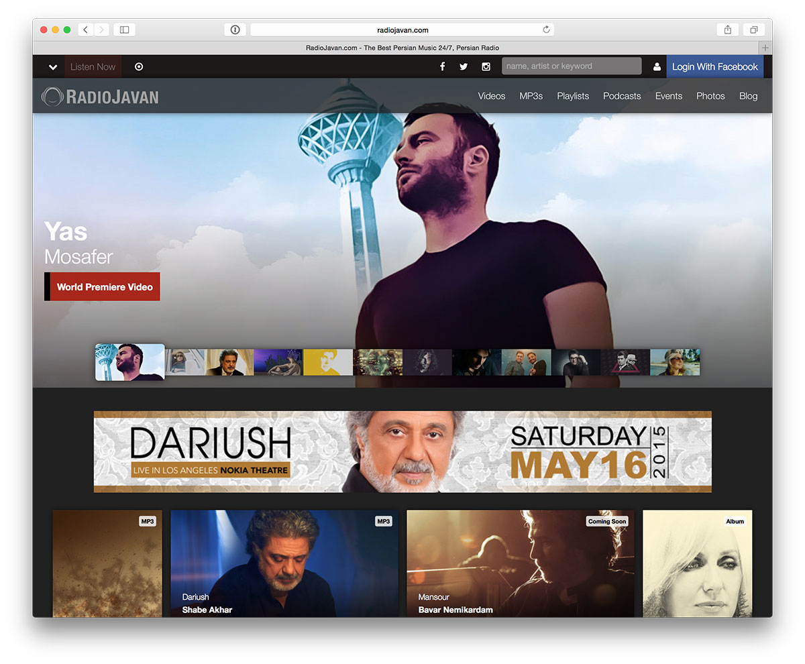Open the Photos section

tap(710, 96)
